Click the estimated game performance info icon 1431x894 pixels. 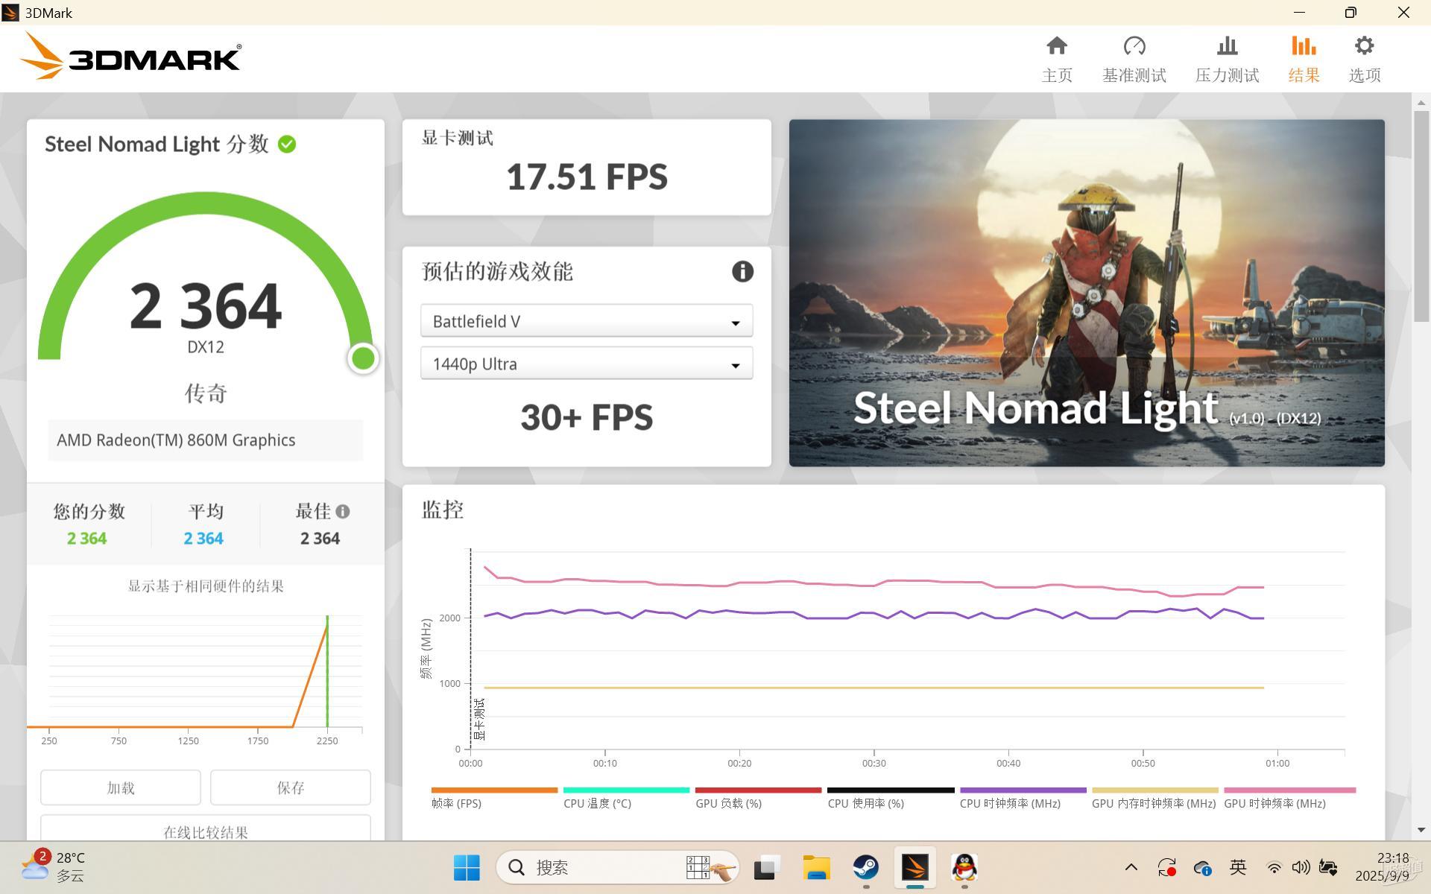[x=742, y=271]
